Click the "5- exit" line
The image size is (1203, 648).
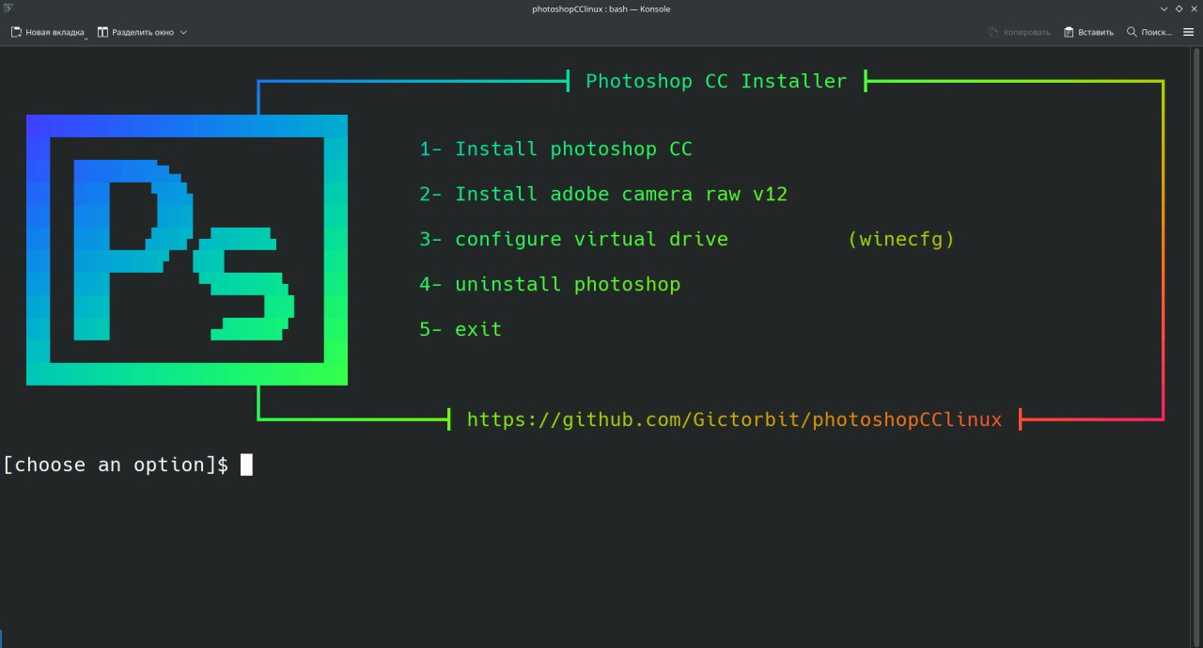pyautogui.click(x=461, y=329)
